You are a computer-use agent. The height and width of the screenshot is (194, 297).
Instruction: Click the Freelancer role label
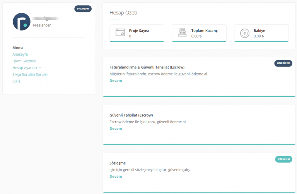42,25
